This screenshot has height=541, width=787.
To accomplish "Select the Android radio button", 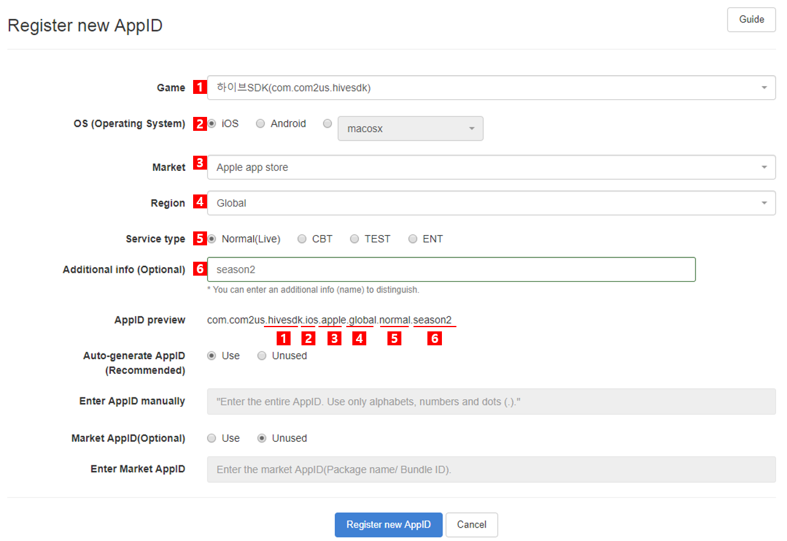I will [260, 123].
